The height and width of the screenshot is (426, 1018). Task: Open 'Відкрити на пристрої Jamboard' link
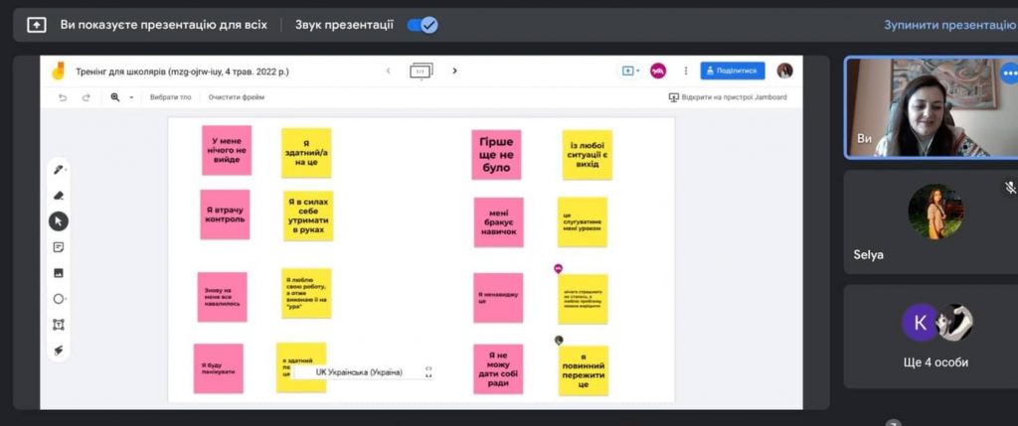point(727,97)
